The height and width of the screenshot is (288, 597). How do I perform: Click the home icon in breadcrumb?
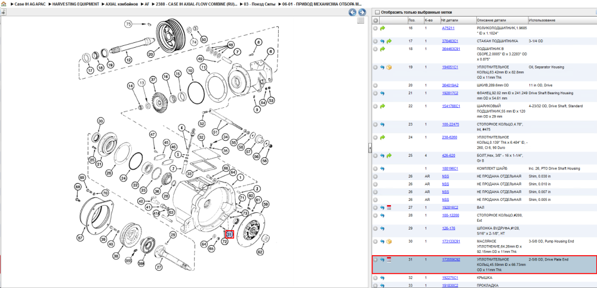pos(4,4)
